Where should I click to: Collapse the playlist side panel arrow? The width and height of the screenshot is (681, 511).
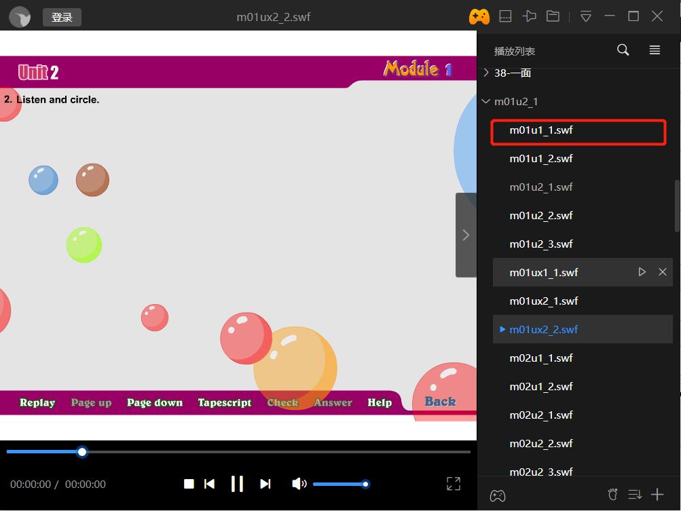[466, 235]
